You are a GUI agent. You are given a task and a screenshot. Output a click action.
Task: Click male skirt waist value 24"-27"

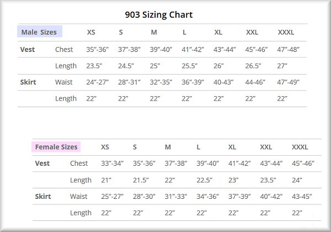pyautogui.click(x=97, y=82)
